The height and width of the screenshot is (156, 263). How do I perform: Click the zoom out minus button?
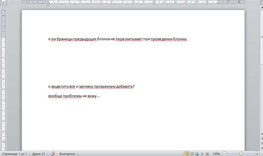[x=224, y=154]
